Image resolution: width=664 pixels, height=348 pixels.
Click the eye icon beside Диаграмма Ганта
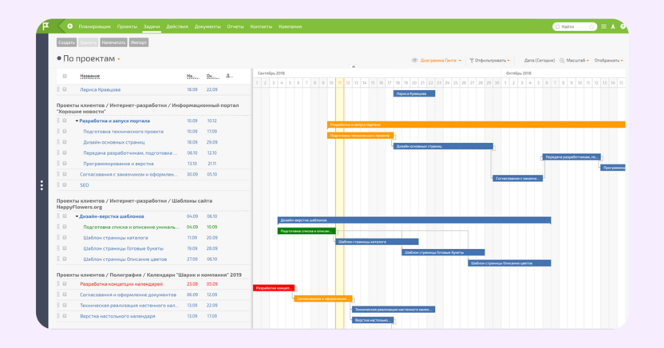click(x=414, y=61)
